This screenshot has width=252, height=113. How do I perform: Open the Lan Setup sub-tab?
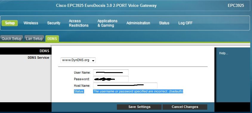34,38
